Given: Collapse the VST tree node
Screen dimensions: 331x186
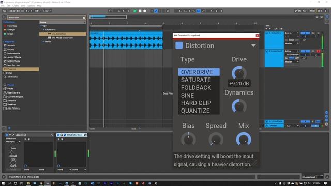Looking at the screenshot, I should pos(41,26).
